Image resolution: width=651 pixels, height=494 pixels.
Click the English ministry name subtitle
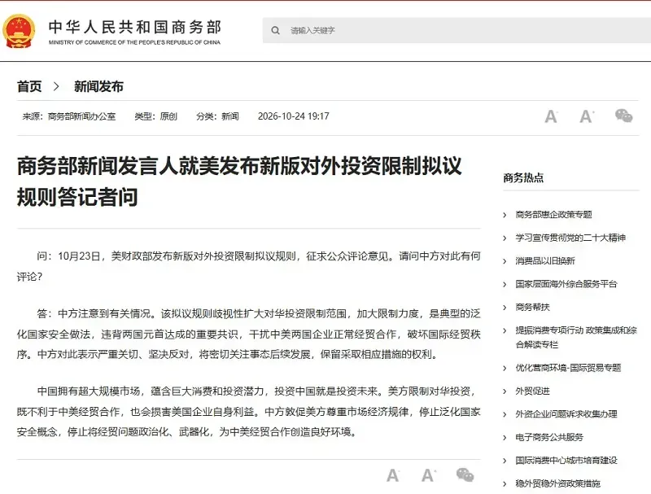[134, 42]
